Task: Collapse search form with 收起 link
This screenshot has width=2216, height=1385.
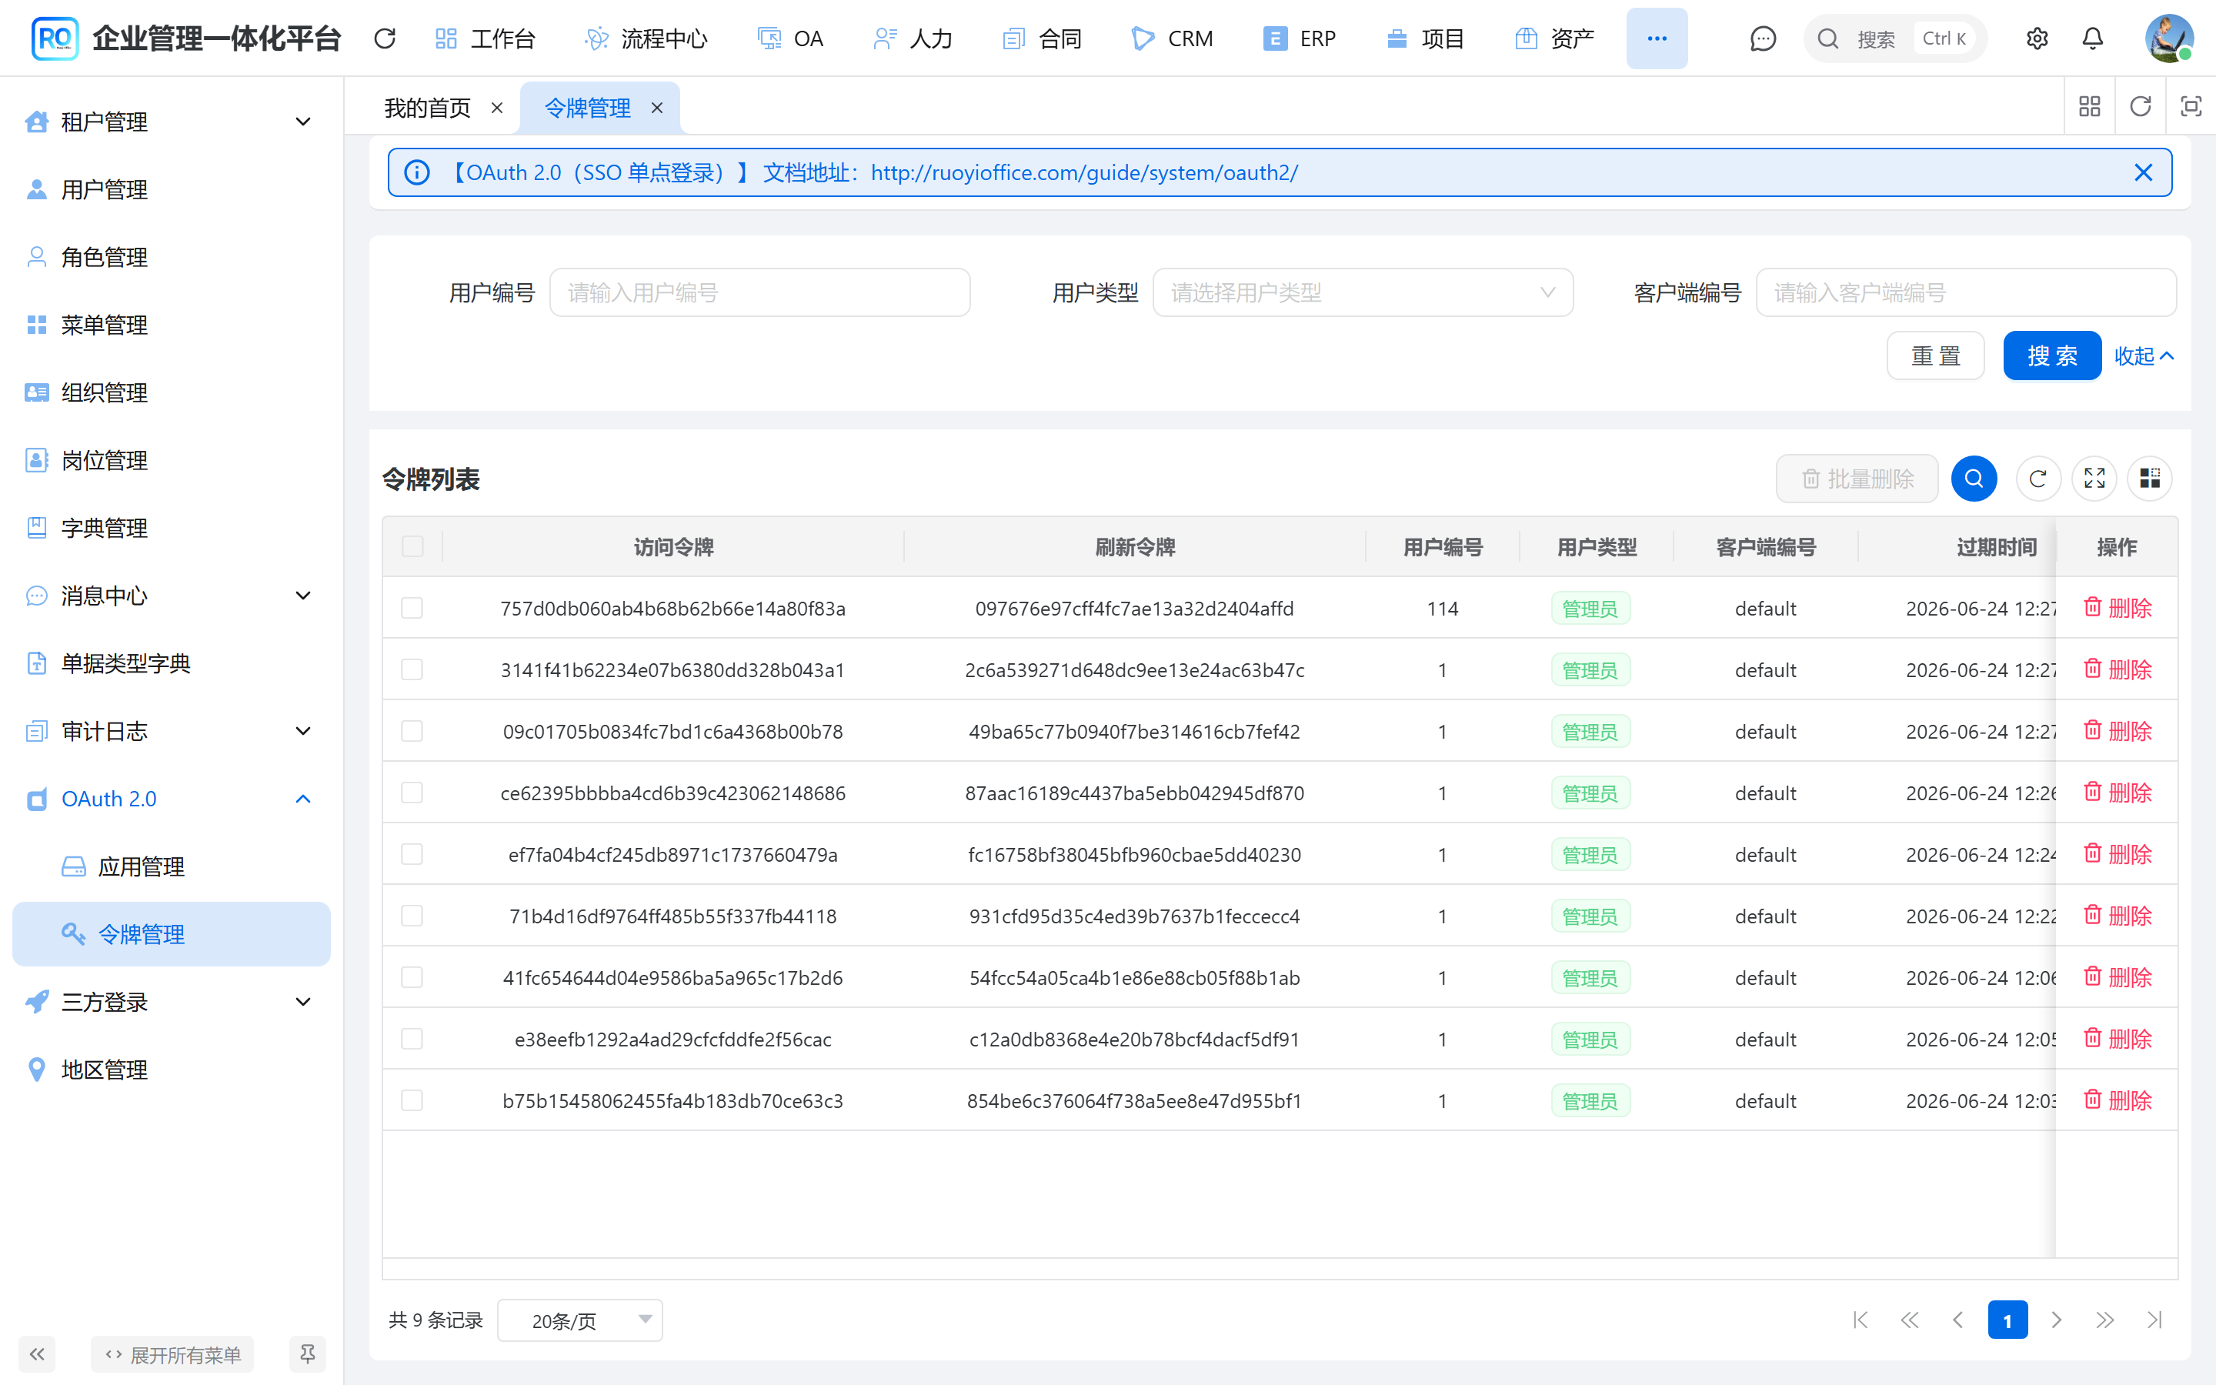Action: tap(2144, 355)
